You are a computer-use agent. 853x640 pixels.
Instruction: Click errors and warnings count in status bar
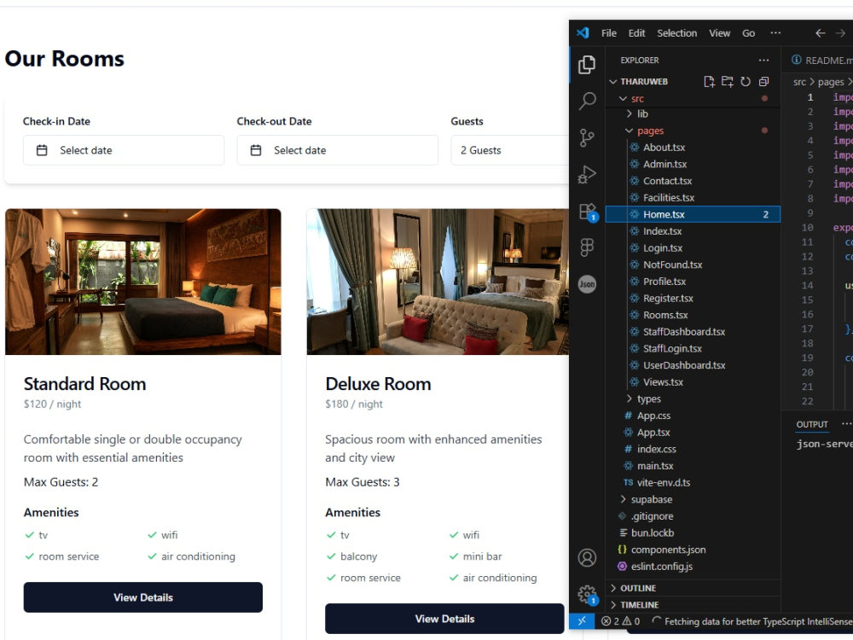coord(621,621)
